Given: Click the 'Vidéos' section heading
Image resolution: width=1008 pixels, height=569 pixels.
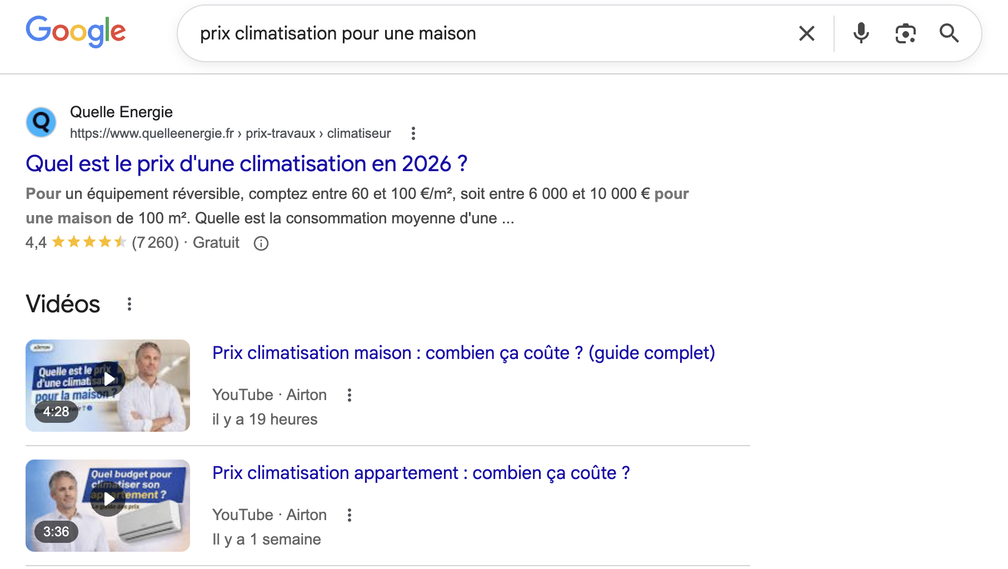Looking at the screenshot, I should click(x=63, y=304).
